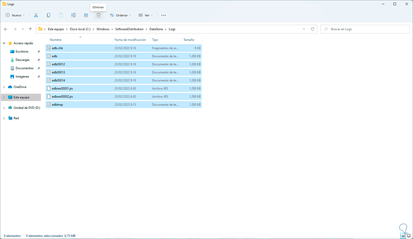Click the Red network icon
413x239 pixels.
pos(10,118)
